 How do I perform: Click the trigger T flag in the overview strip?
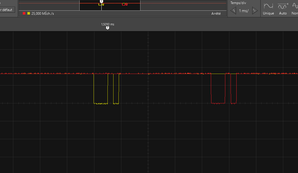[x=102, y=2]
